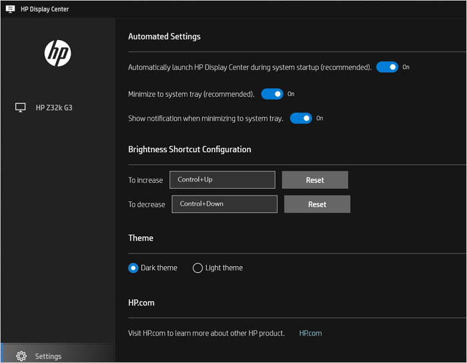Toggle Minimize to system tray switch
The image size is (467, 363).
tap(272, 94)
